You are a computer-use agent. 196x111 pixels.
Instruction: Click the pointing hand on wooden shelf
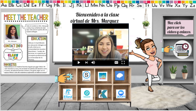click(x=64, y=78)
